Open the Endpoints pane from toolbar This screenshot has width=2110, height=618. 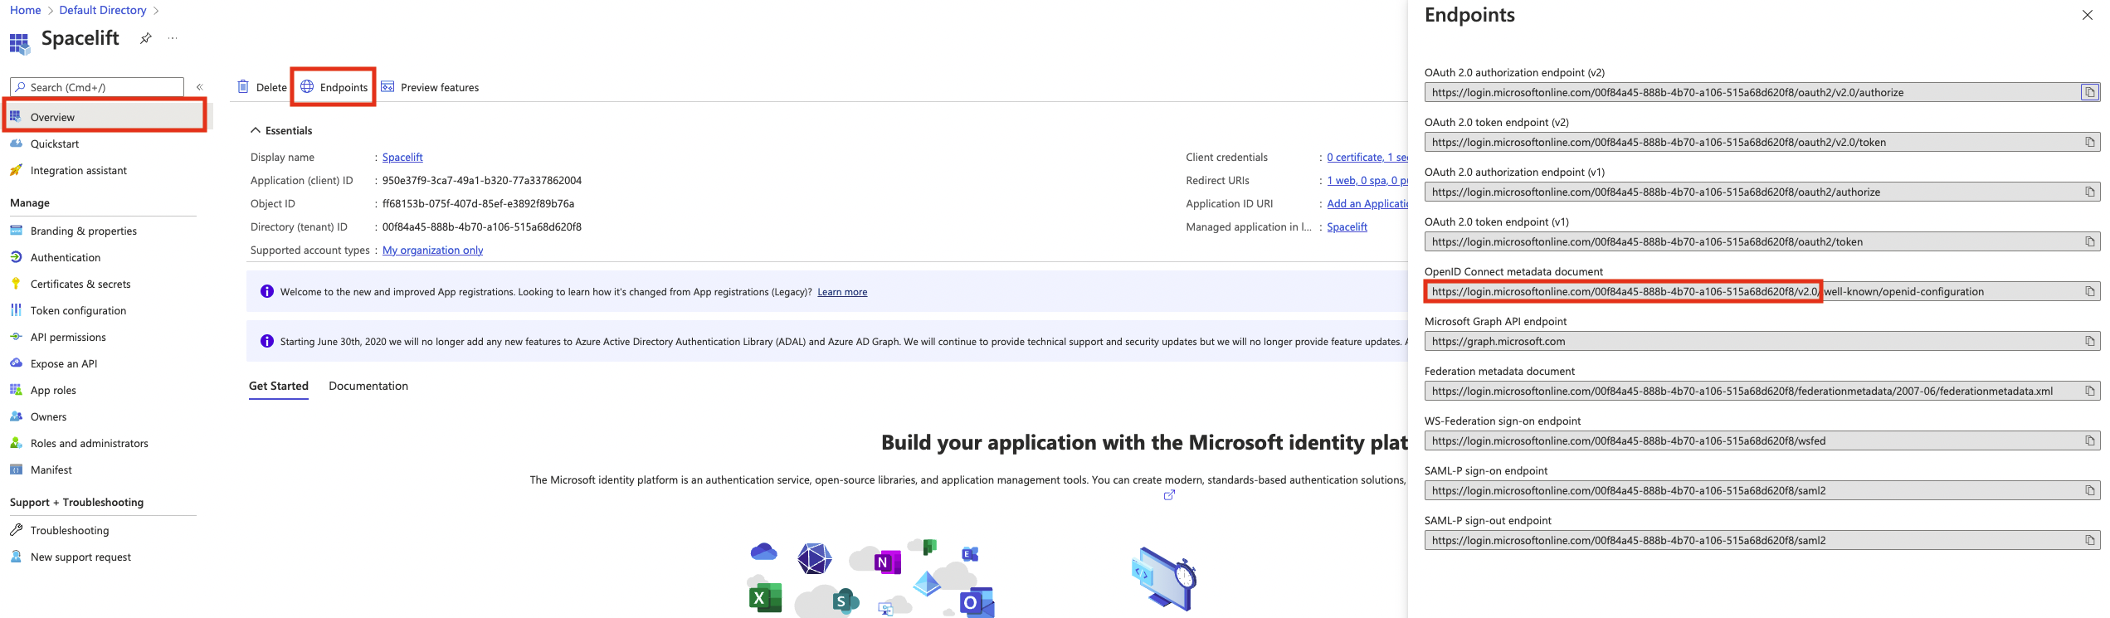point(334,87)
